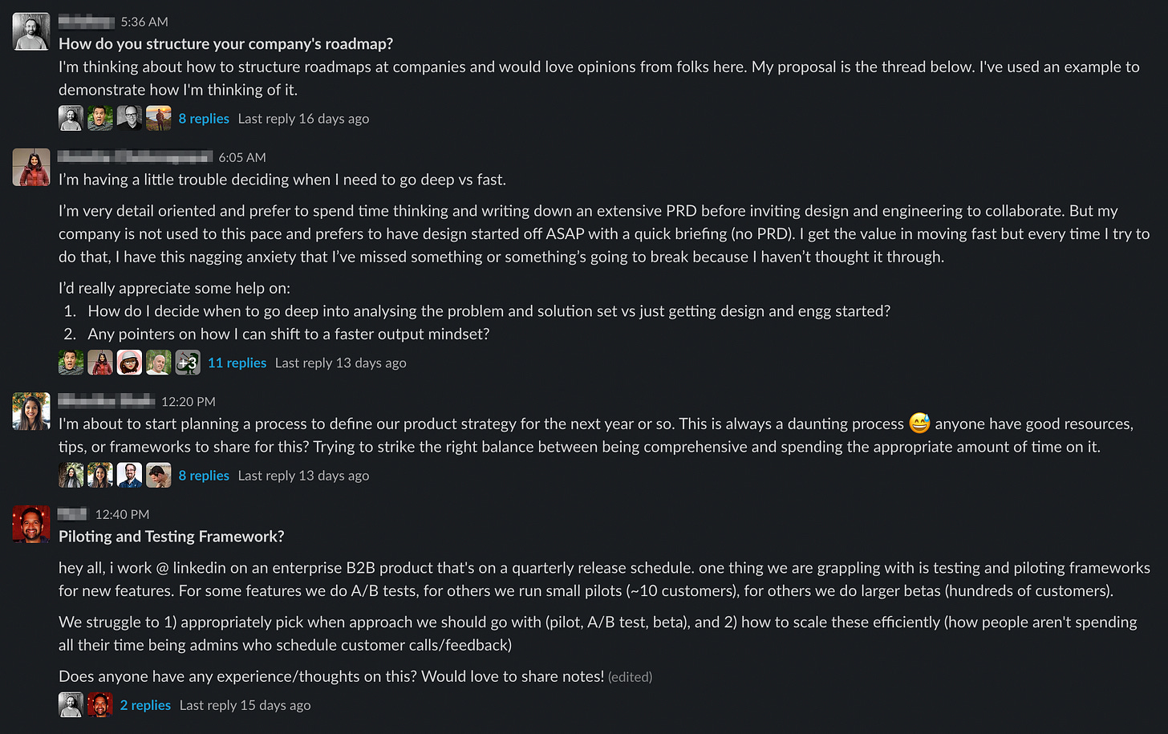Click the first participant avatar under roadmap thread
This screenshot has height=734, width=1168.
(x=71, y=117)
